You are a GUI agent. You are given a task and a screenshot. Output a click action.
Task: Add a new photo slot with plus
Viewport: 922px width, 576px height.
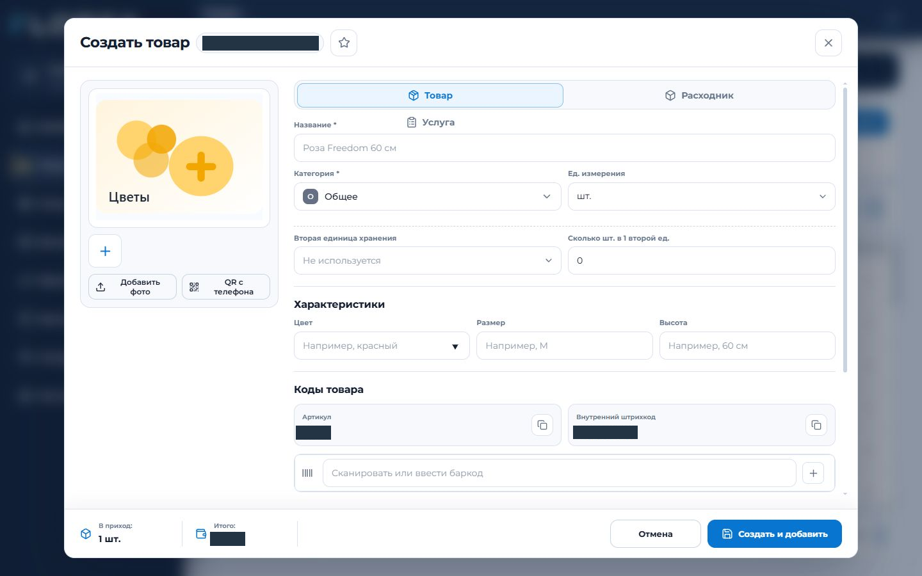(105, 251)
